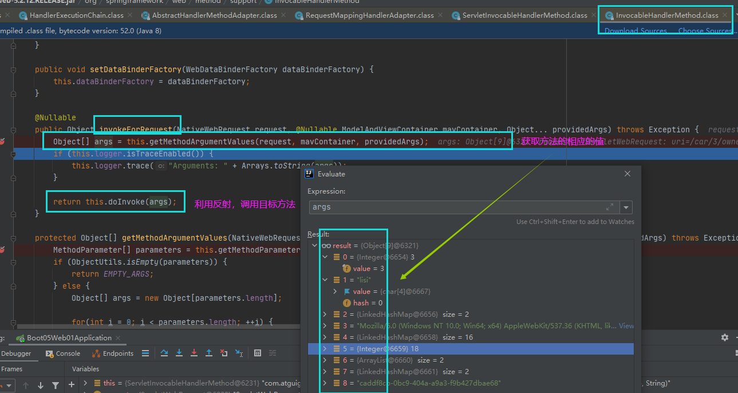Click the settings gear above the debug panel

725,338
